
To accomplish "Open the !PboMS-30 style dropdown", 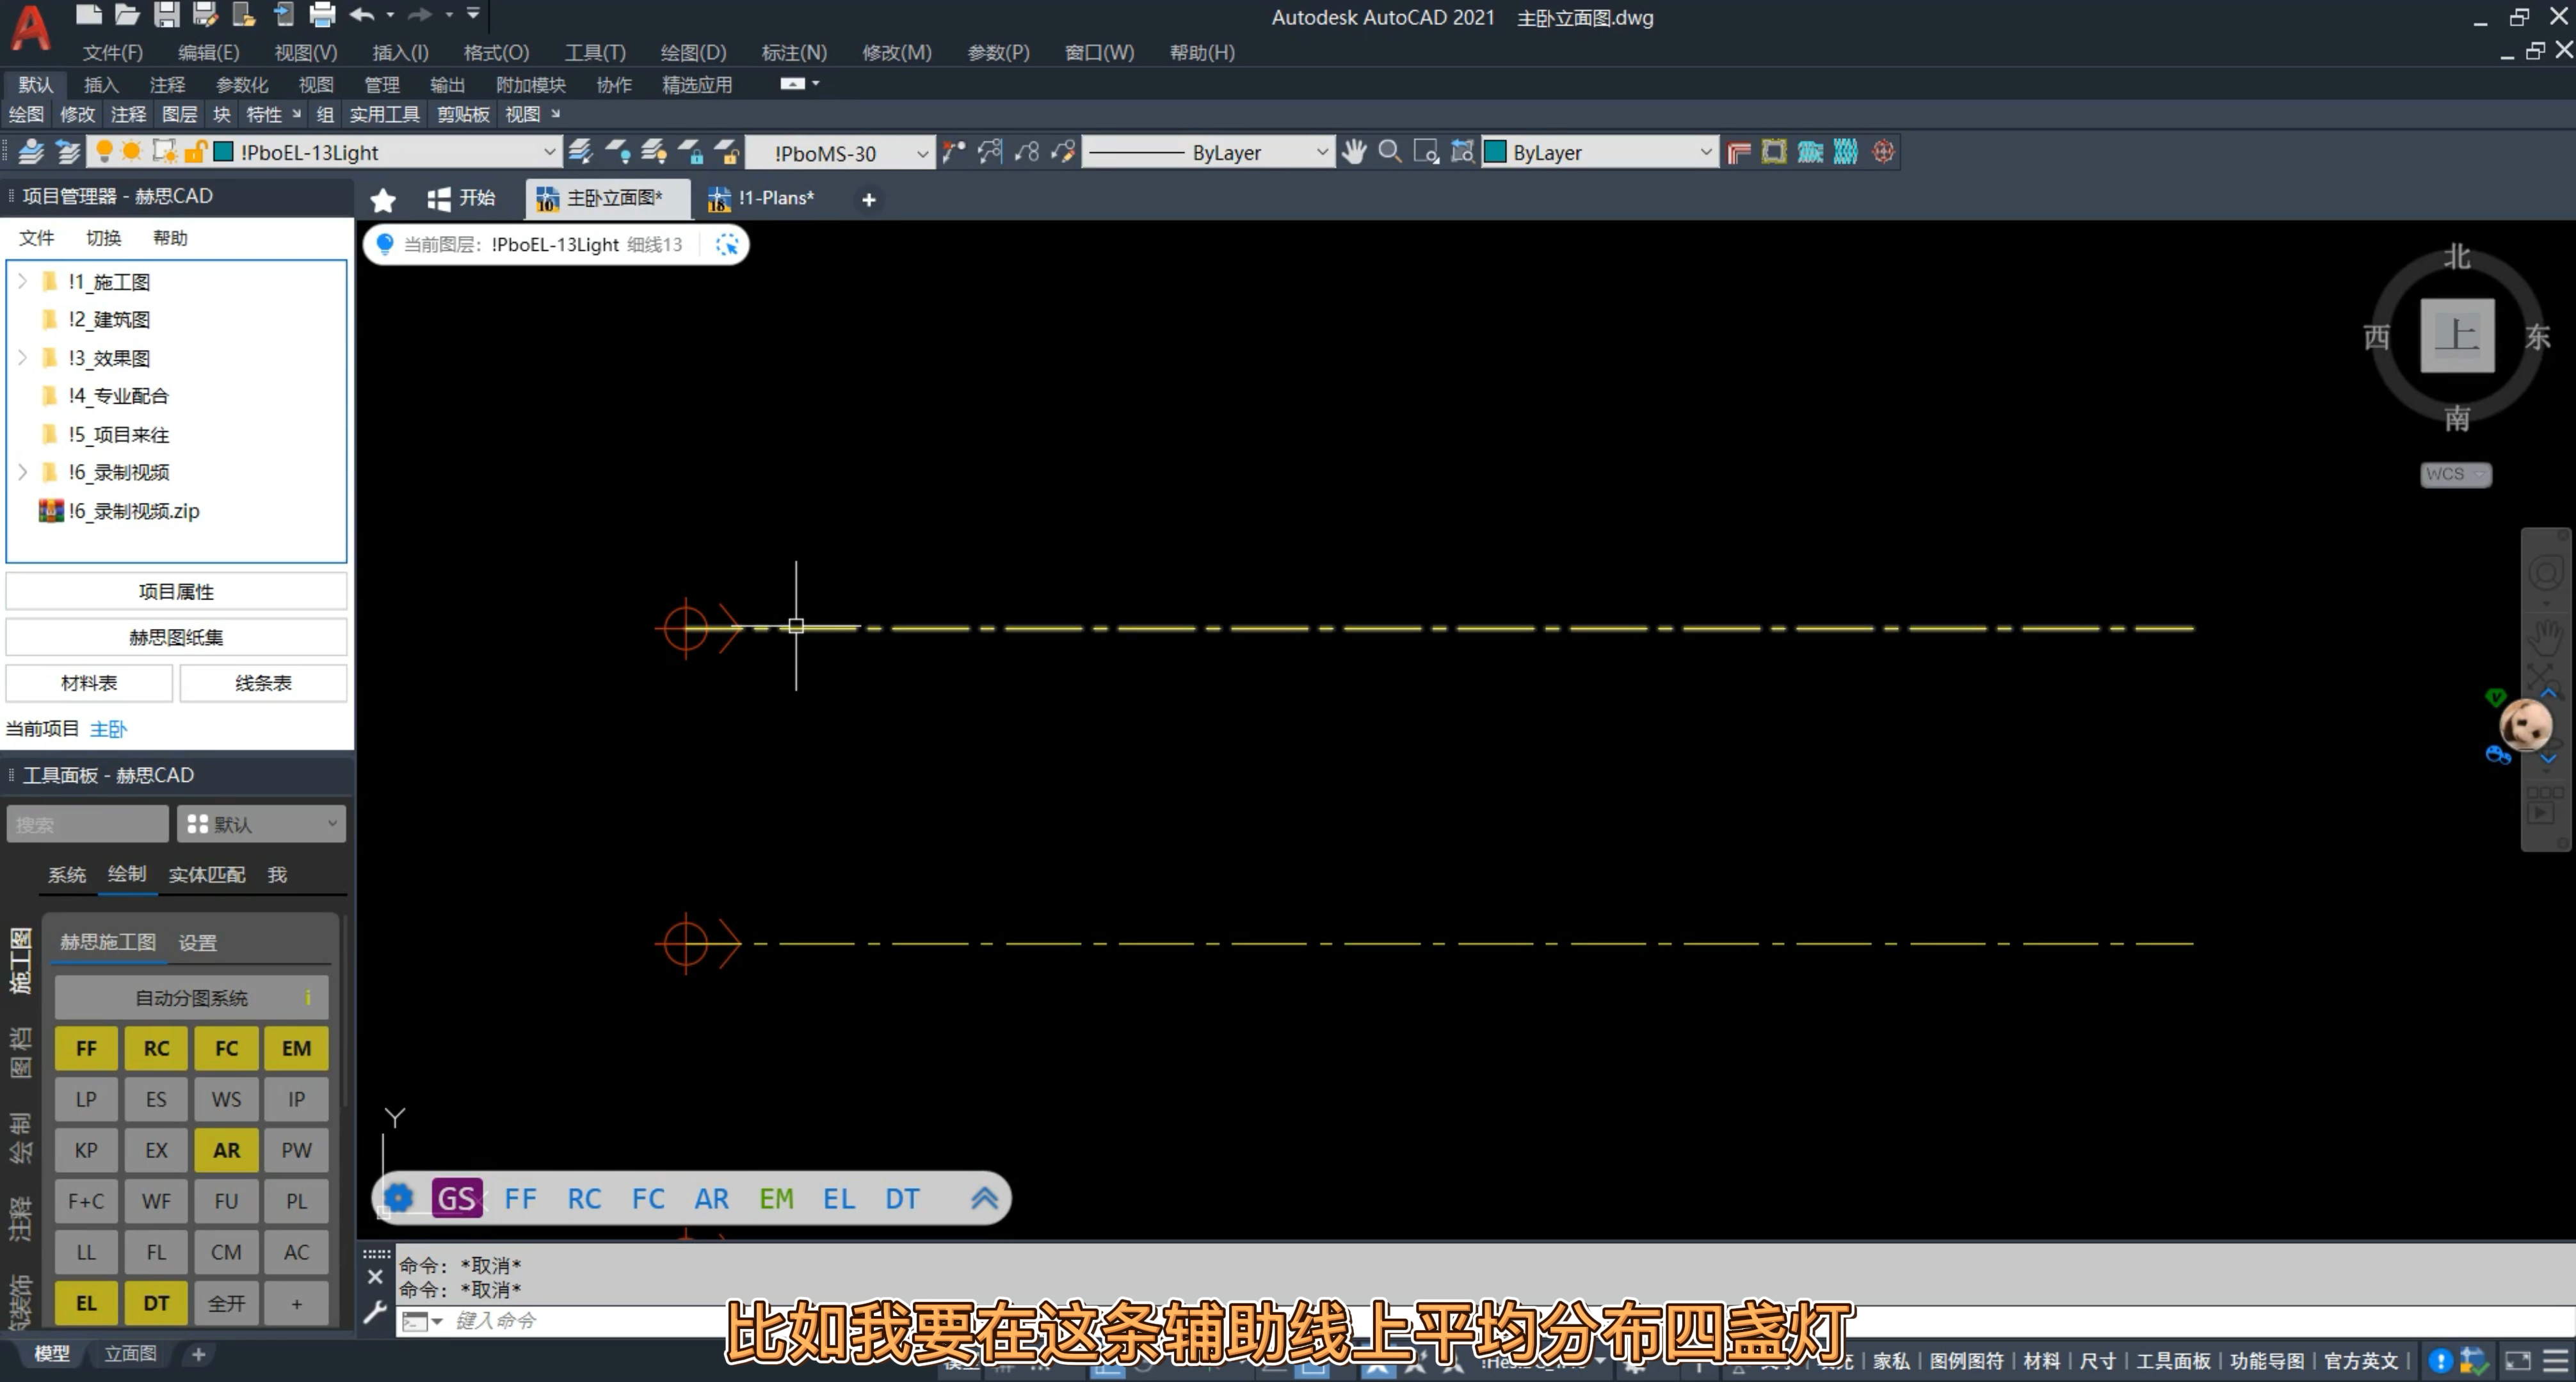I will (x=921, y=153).
